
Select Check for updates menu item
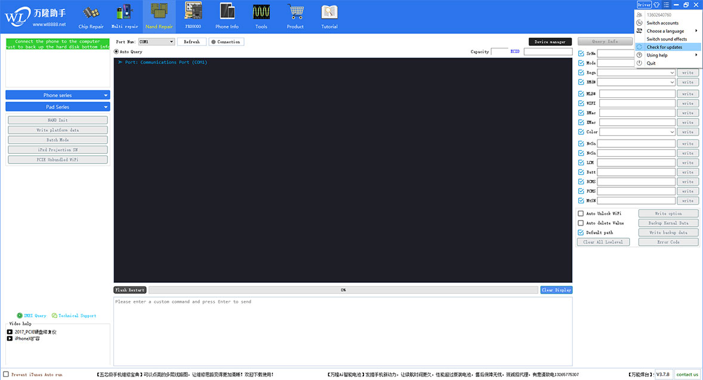[664, 47]
